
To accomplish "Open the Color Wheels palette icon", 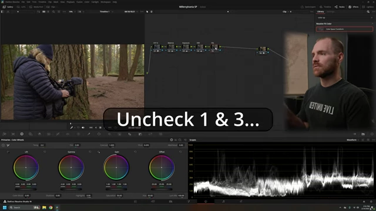I will point(22,134).
